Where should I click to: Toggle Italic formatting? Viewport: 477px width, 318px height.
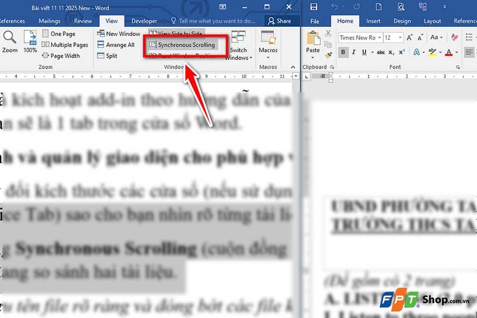click(354, 52)
